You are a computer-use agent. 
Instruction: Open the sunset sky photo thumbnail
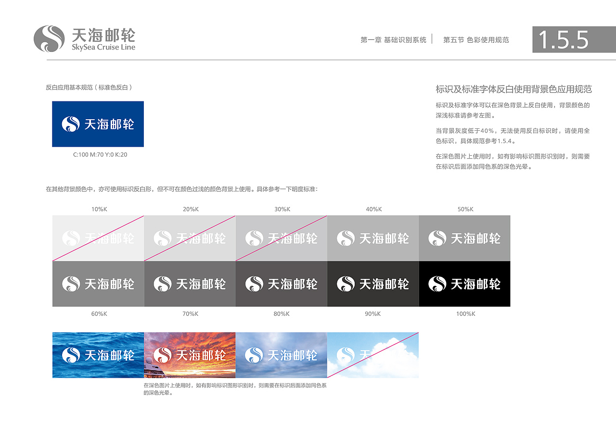(x=190, y=355)
